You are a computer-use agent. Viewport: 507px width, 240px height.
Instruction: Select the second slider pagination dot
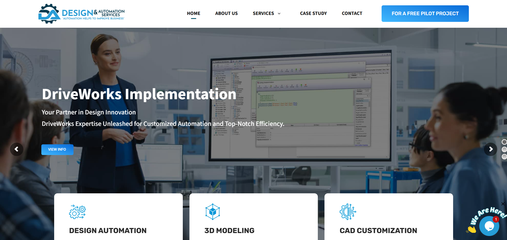point(504,149)
